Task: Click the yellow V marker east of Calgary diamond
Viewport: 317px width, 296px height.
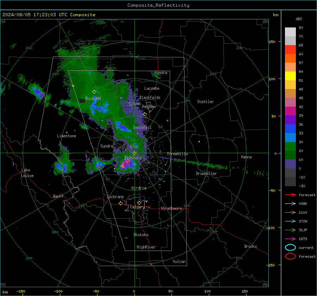Action: [x=147, y=201]
